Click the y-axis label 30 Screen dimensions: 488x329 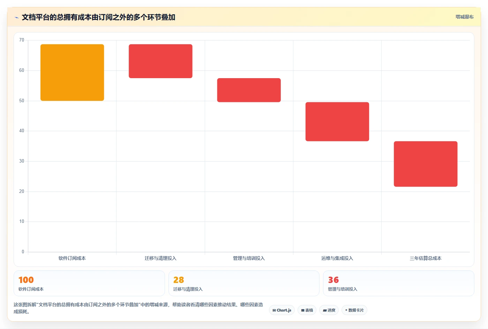click(22, 161)
